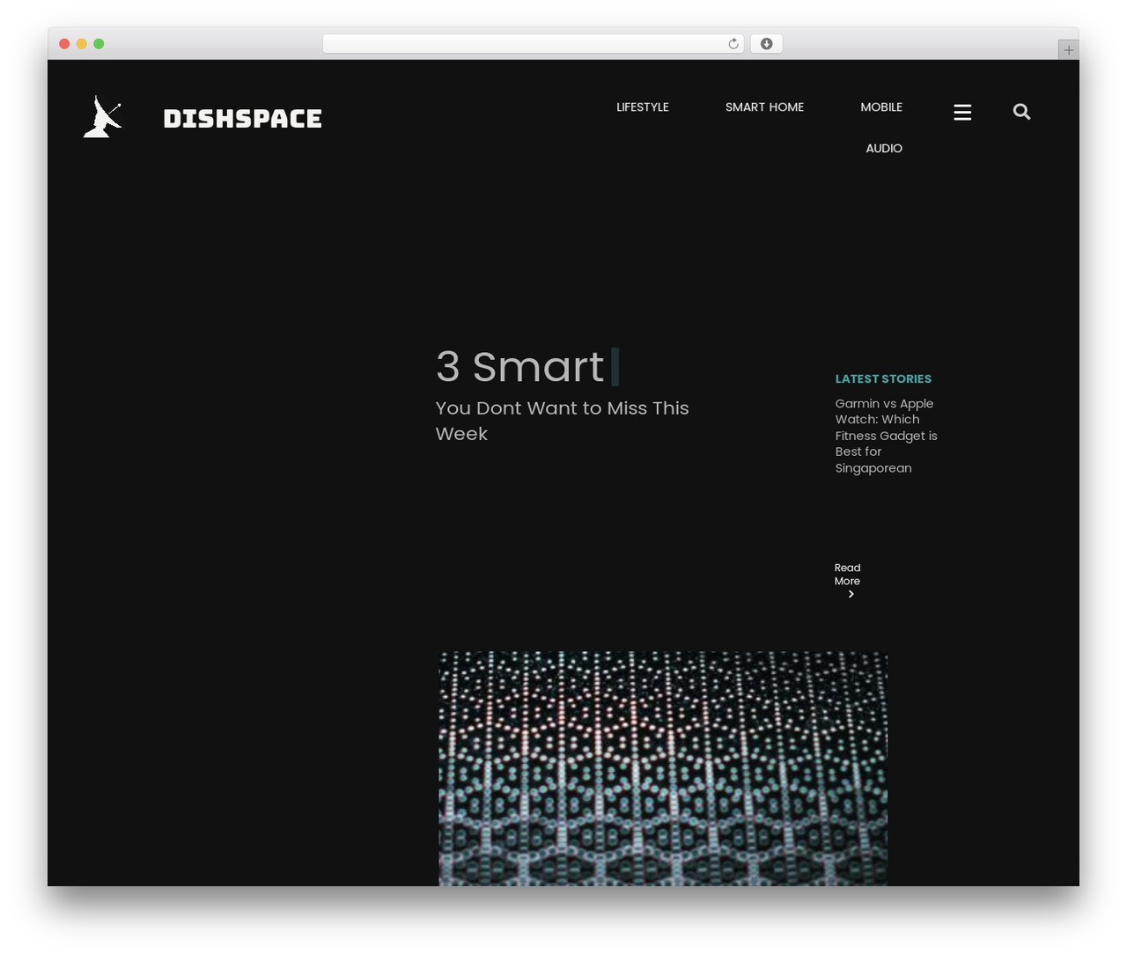This screenshot has width=1127, height=954.
Task: Click the red close window button
Action: click(x=64, y=44)
